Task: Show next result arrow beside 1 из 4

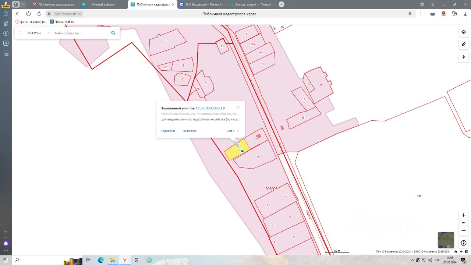Action: 238,131
